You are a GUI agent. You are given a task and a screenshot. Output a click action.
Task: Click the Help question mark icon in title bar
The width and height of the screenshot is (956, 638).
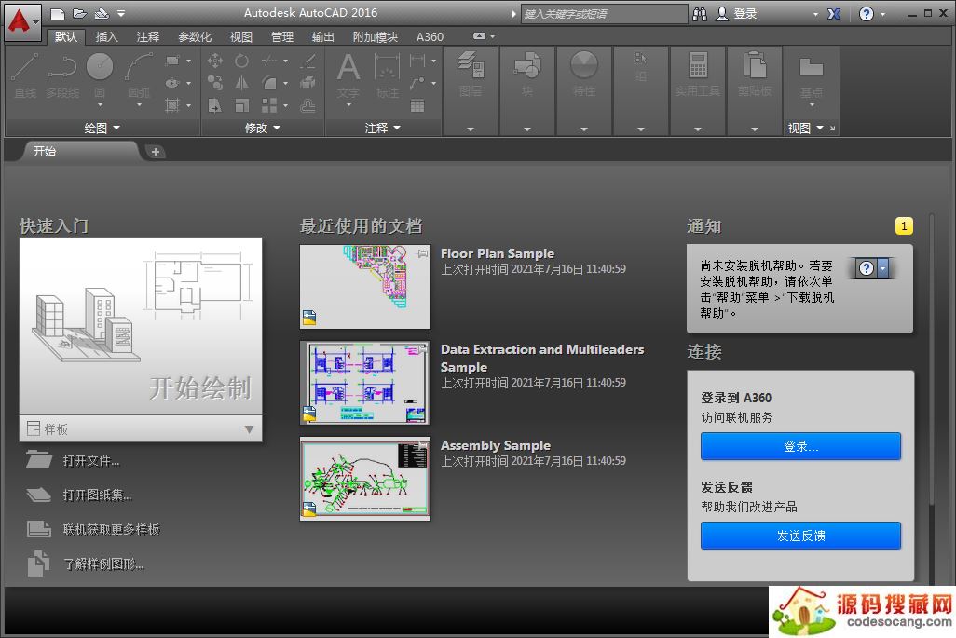click(867, 14)
